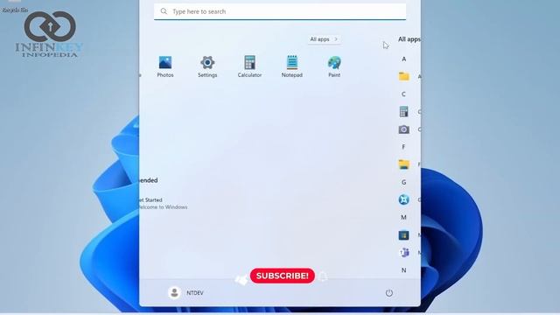The width and height of the screenshot is (560, 315).
Task: Open the blue round app under G
Action: [x=404, y=199]
